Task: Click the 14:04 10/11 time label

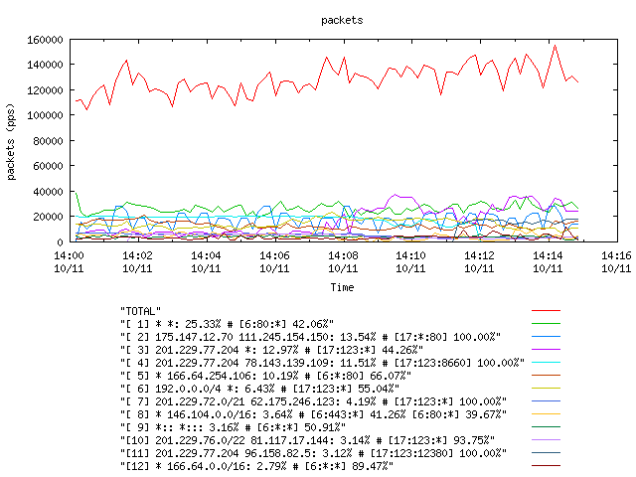Action: point(206,262)
